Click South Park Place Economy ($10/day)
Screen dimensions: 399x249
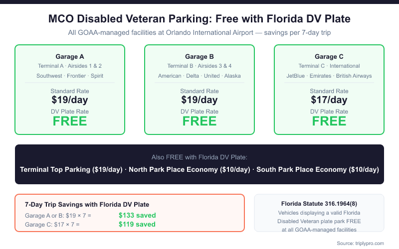[318, 169]
